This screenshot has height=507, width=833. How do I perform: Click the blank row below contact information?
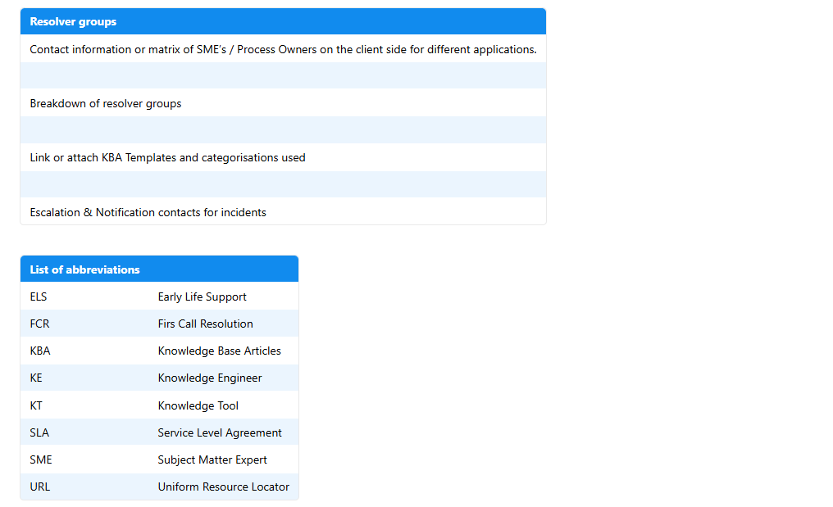coord(283,76)
